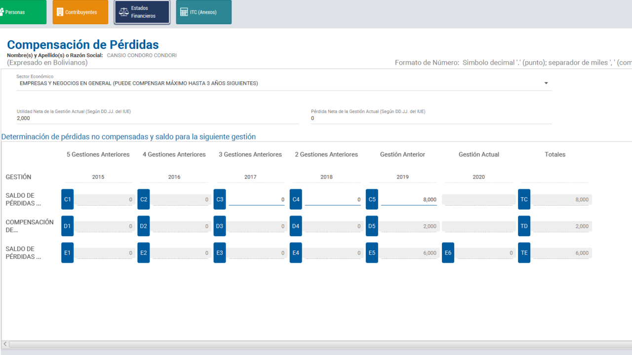Click the Utilidad Neta de la Gestión Actual field
Screen dimensions: 632x355
[x=157, y=118]
